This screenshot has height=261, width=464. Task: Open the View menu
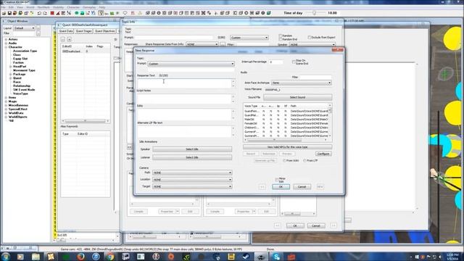(x=20, y=7)
